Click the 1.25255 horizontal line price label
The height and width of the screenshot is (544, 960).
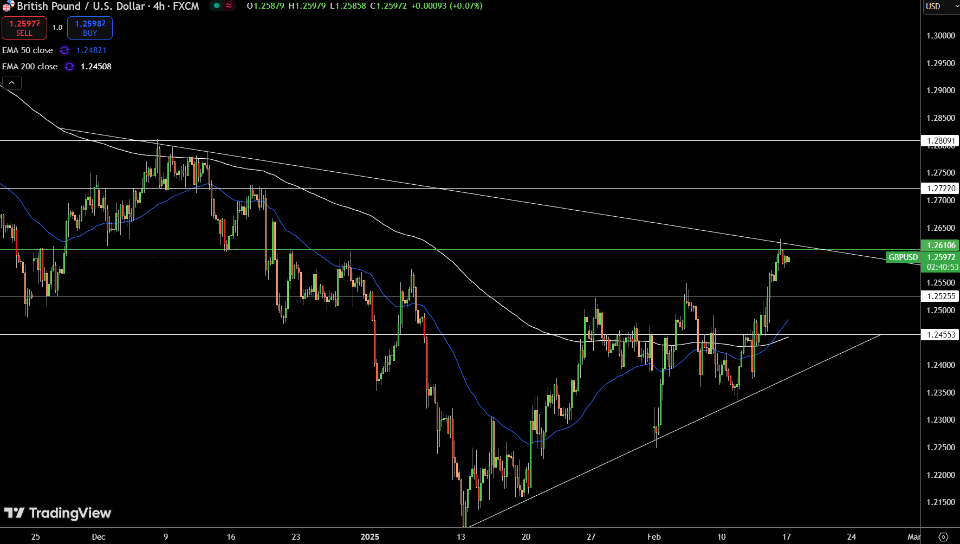(x=940, y=296)
